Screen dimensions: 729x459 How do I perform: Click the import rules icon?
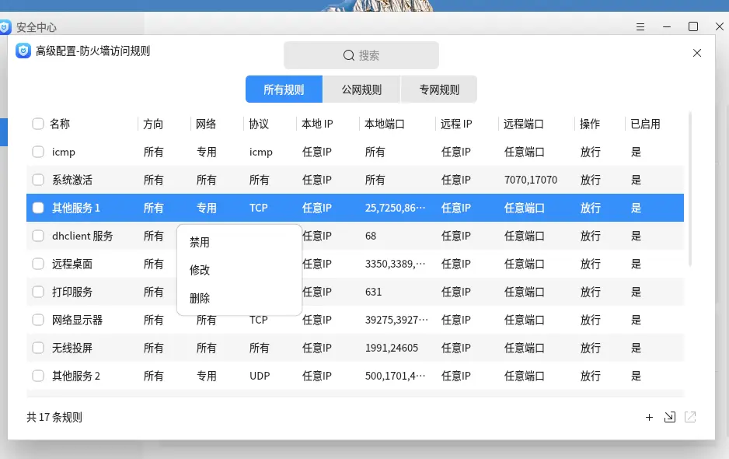click(670, 418)
